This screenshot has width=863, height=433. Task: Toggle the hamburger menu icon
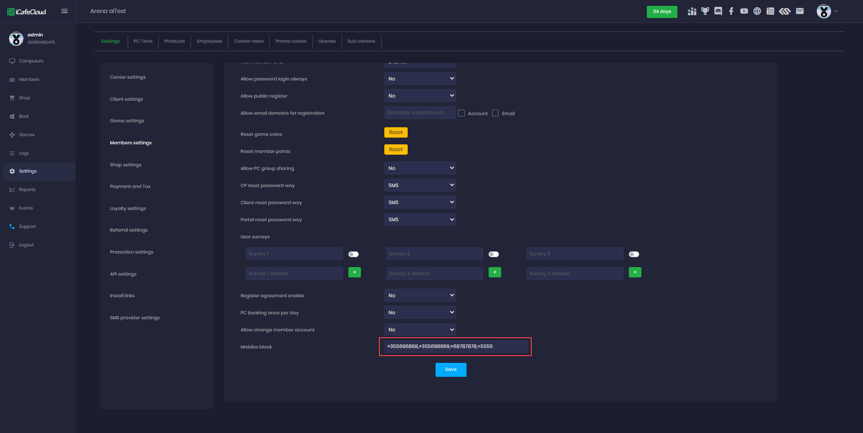coord(64,11)
